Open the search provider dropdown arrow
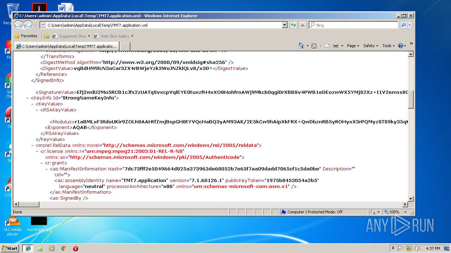This screenshot has height=253, width=451. coord(409,25)
